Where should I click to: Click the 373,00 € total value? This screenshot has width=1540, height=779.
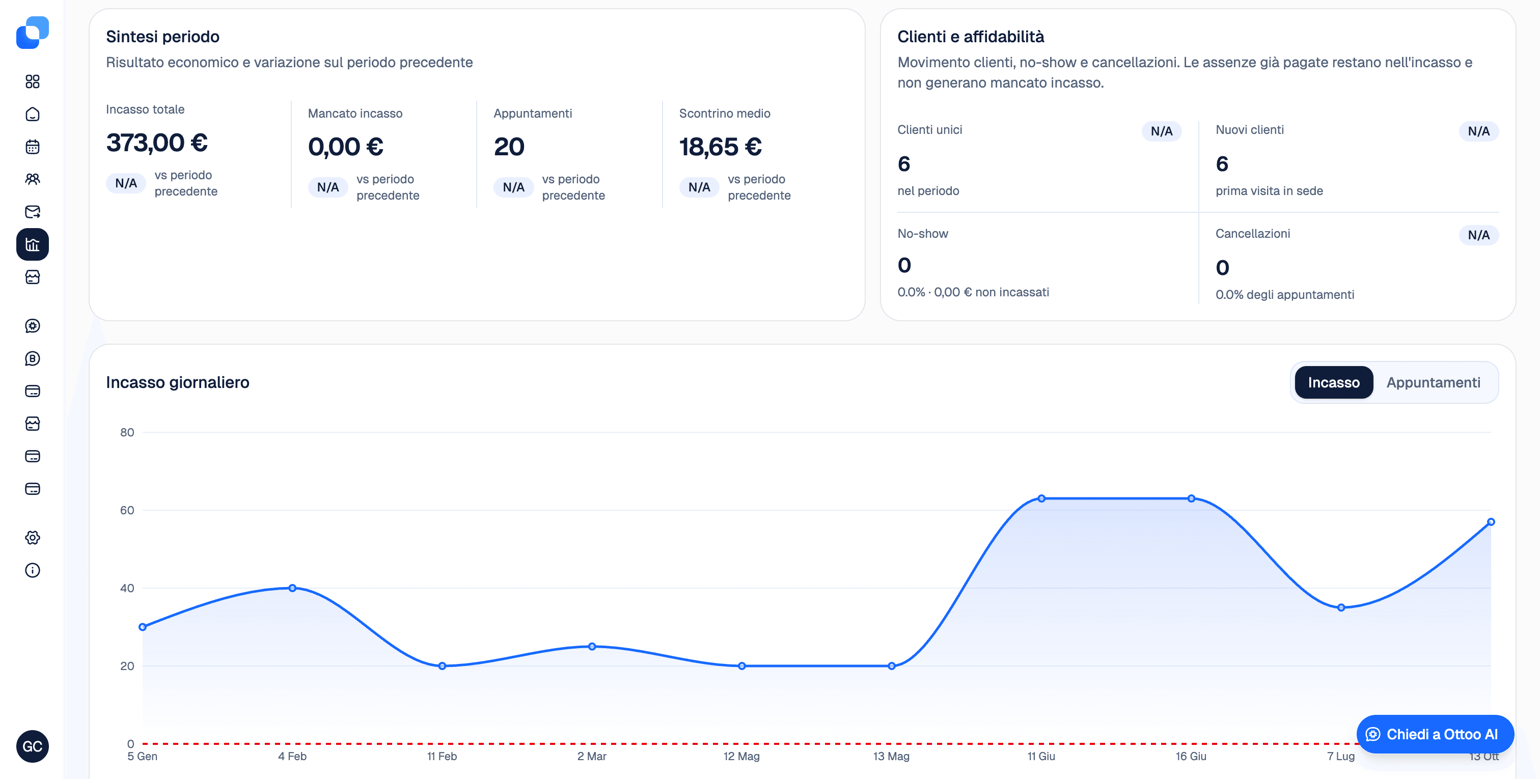click(x=157, y=142)
